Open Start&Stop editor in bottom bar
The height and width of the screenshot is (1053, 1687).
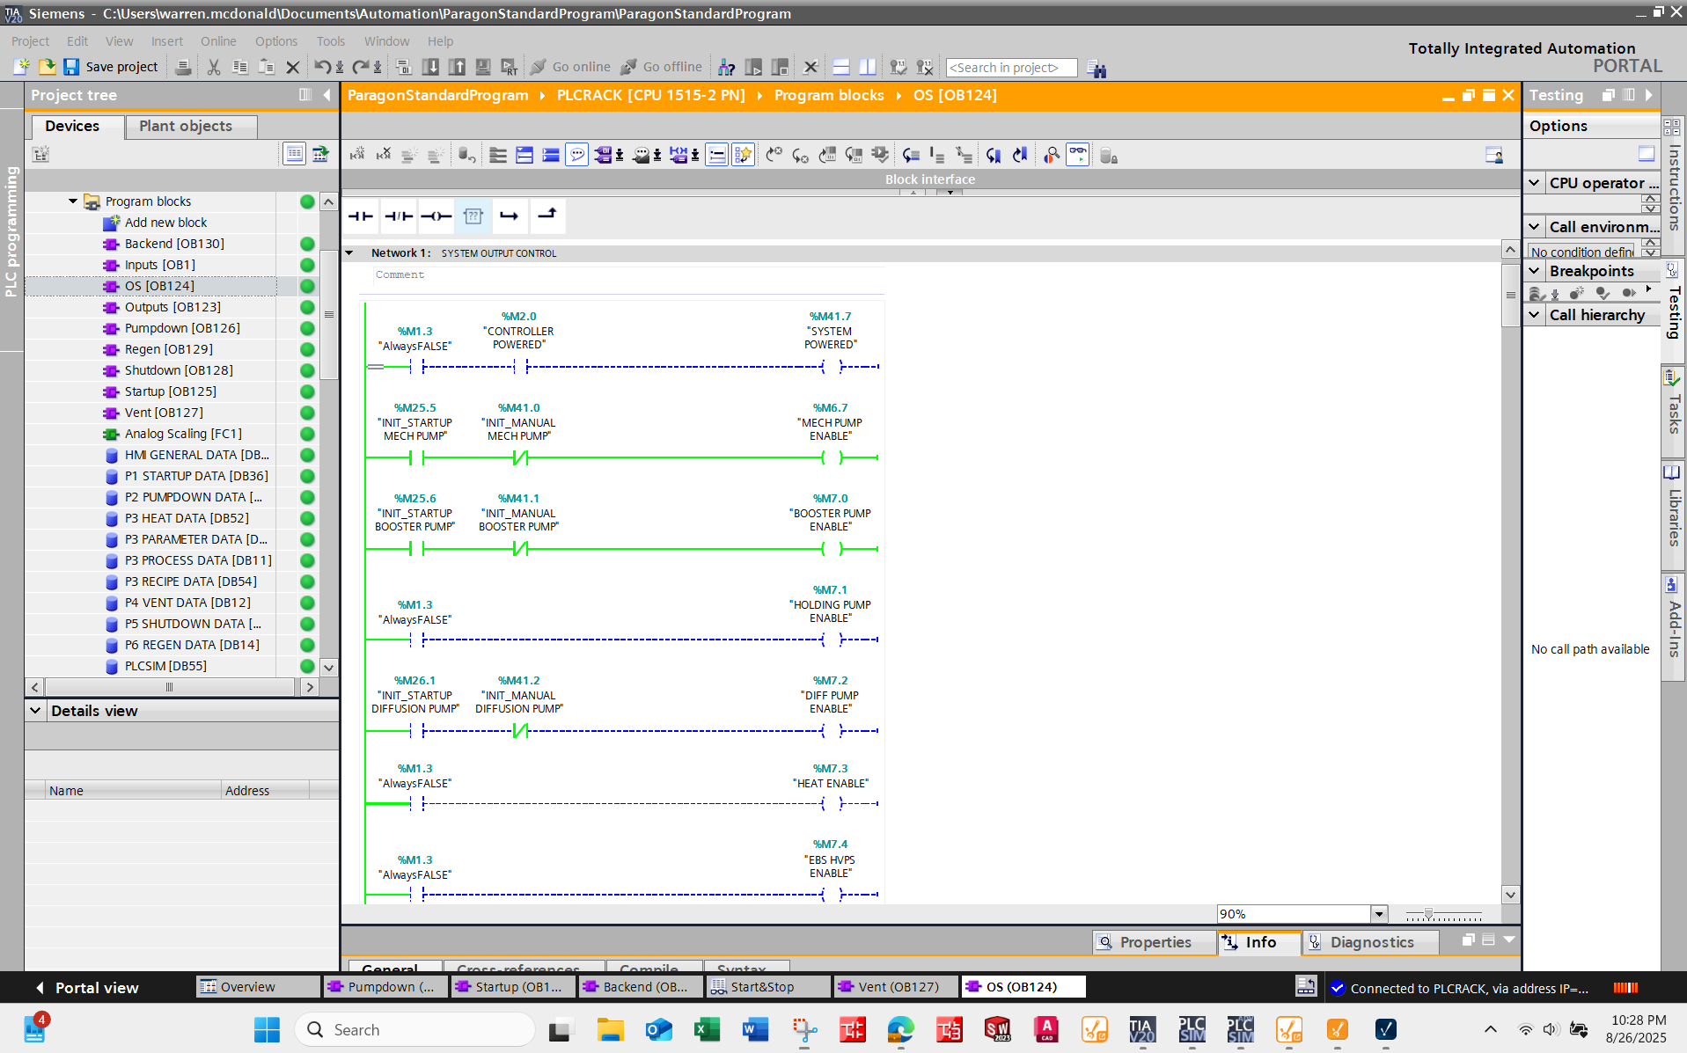click(x=768, y=987)
